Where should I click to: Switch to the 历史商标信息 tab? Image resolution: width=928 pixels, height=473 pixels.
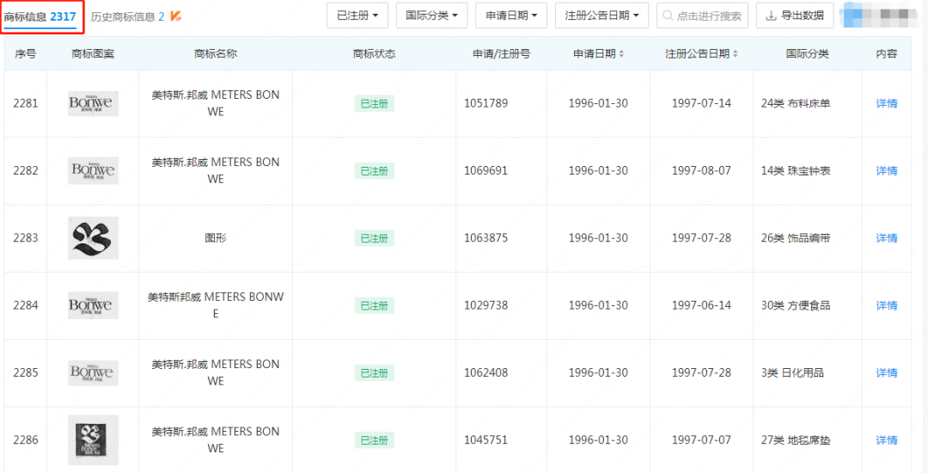pos(127,16)
